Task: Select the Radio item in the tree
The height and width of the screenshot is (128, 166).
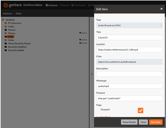Action: point(11,37)
